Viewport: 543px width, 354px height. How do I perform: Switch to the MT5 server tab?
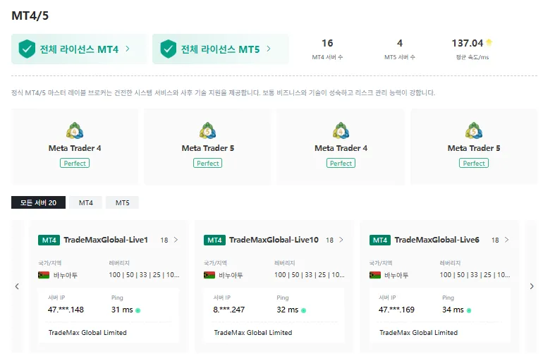click(x=122, y=202)
